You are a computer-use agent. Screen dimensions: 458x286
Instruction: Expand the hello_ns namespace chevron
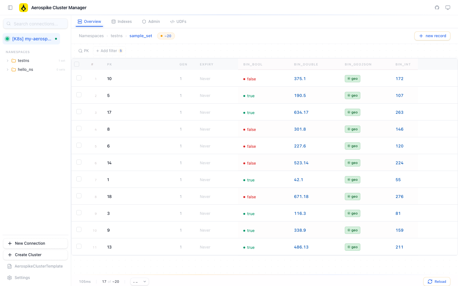coord(8,70)
